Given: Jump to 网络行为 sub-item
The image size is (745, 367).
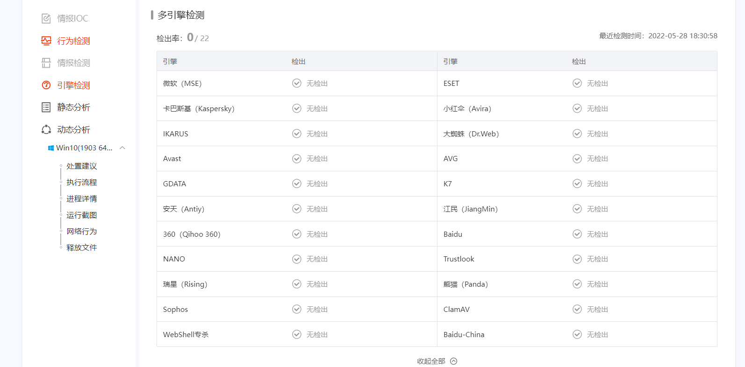Looking at the screenshot, I should 82,232.
